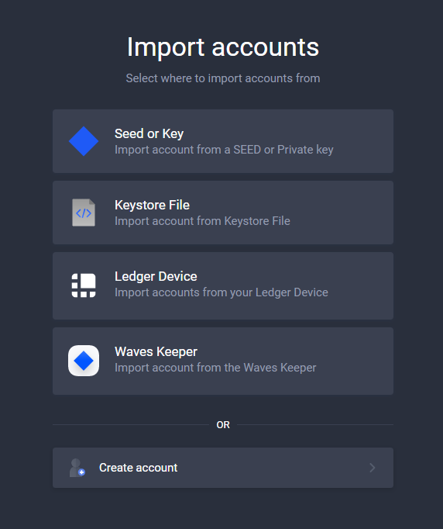The width and height of the screenshot is (443, 529).
Task: Click the Keystore File code document icon
Action: coord(84,213)
